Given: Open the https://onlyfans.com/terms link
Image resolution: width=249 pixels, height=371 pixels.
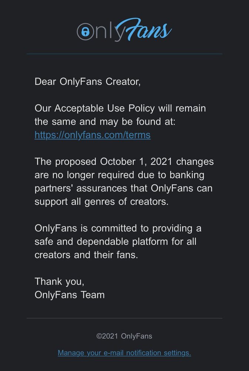Looking at the screenshot, I should coord(92,135).
